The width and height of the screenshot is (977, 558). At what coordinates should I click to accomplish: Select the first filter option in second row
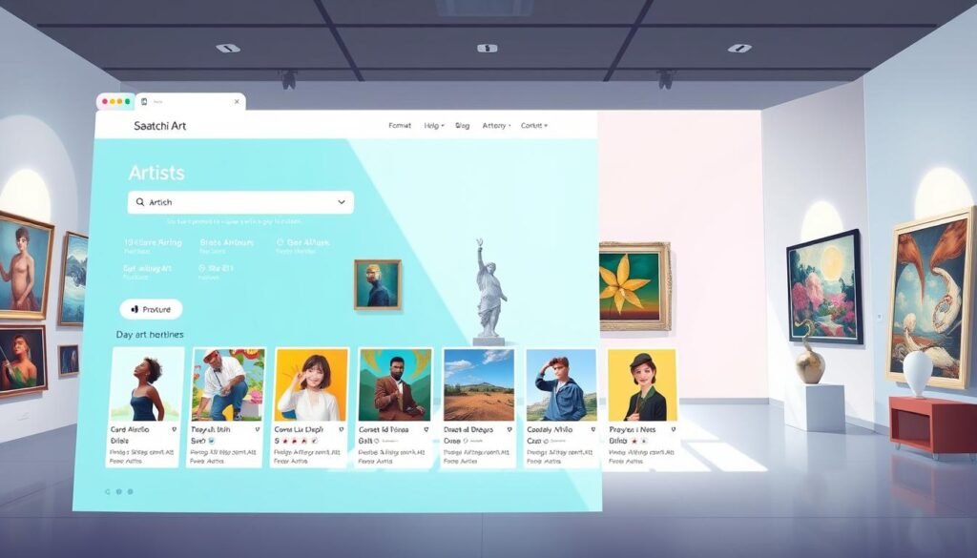pos(147,271)
